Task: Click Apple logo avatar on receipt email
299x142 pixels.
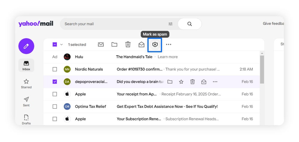Action: click(x=67, y=94)
